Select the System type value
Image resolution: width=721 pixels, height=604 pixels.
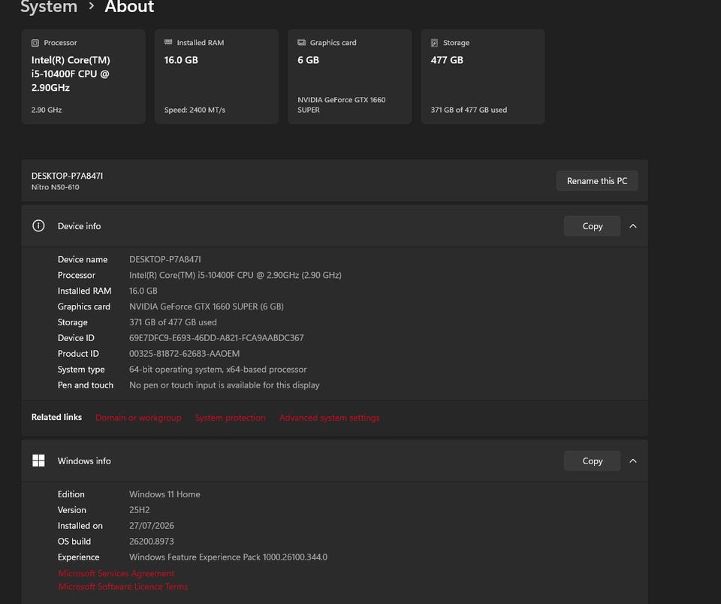(218, 370)
